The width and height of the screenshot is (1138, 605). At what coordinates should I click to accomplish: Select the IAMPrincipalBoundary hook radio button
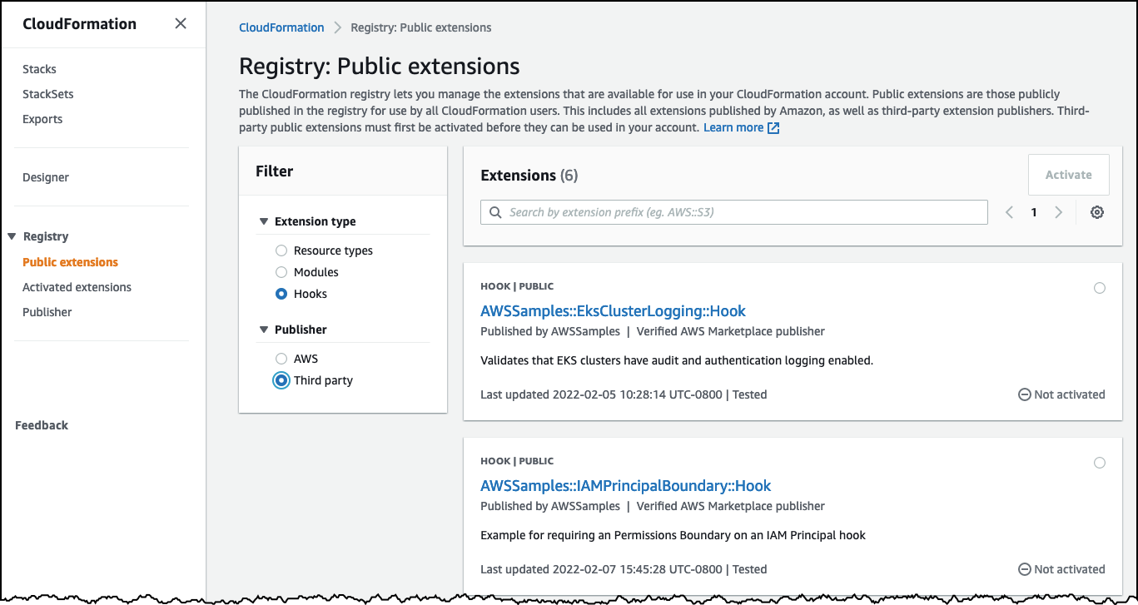[1100, 463]
